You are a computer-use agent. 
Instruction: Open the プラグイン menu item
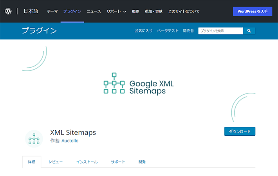point(72,11)
